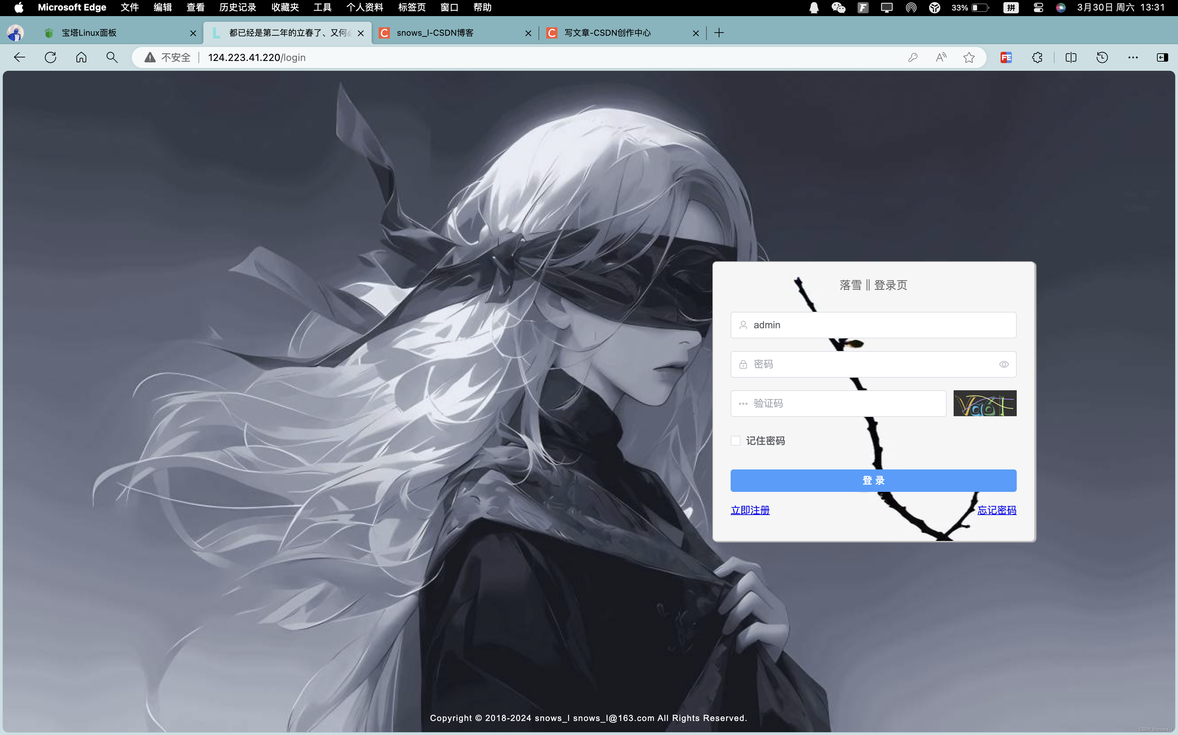Open the FE extension icon
The height and width of the screenshot is (735, 1178).
click(1006, 57)
